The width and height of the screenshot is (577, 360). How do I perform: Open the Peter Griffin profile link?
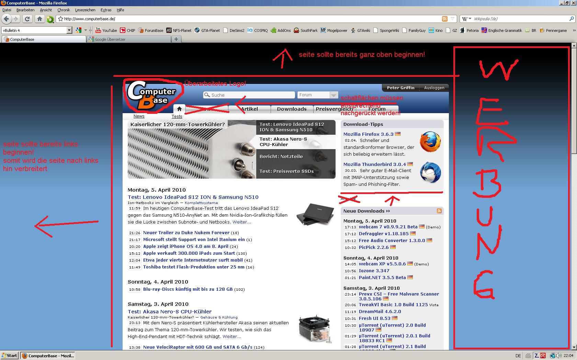pyautogui.click(x=400, y=88)
